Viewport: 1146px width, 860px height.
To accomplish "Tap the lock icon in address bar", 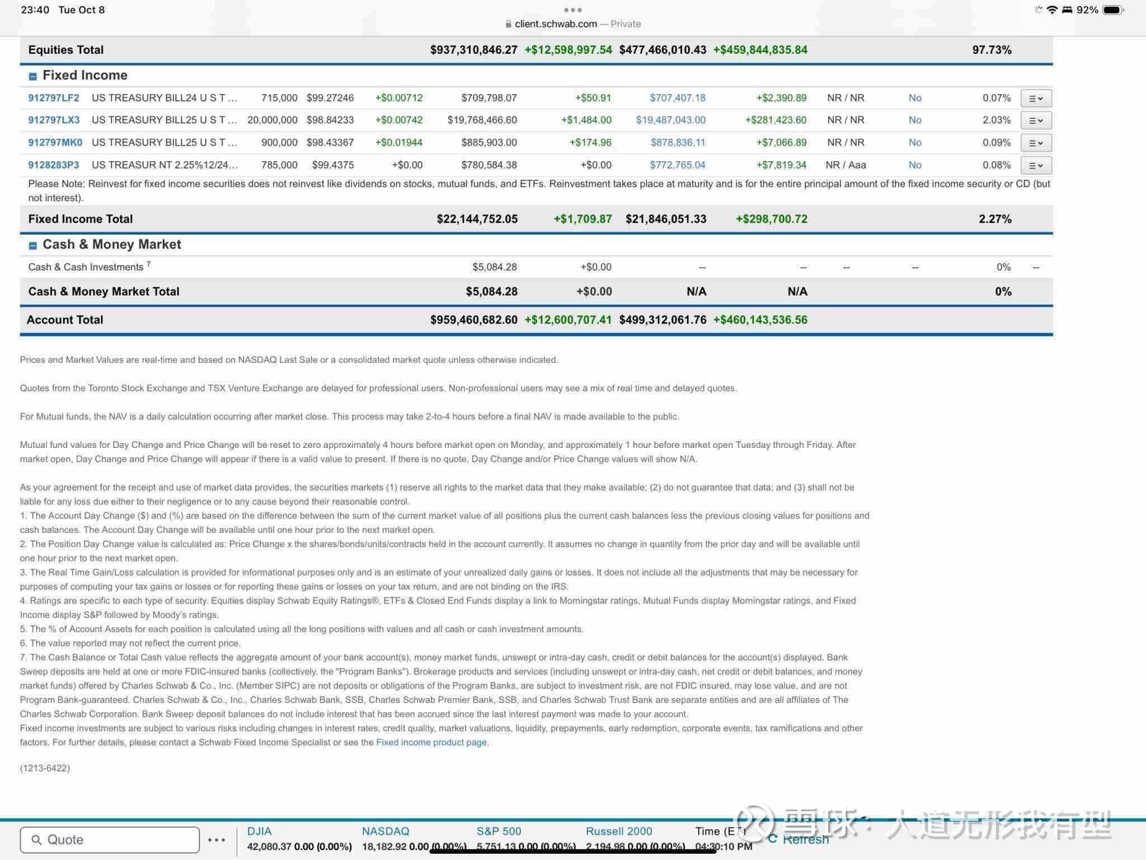I will tap(508, 24).
